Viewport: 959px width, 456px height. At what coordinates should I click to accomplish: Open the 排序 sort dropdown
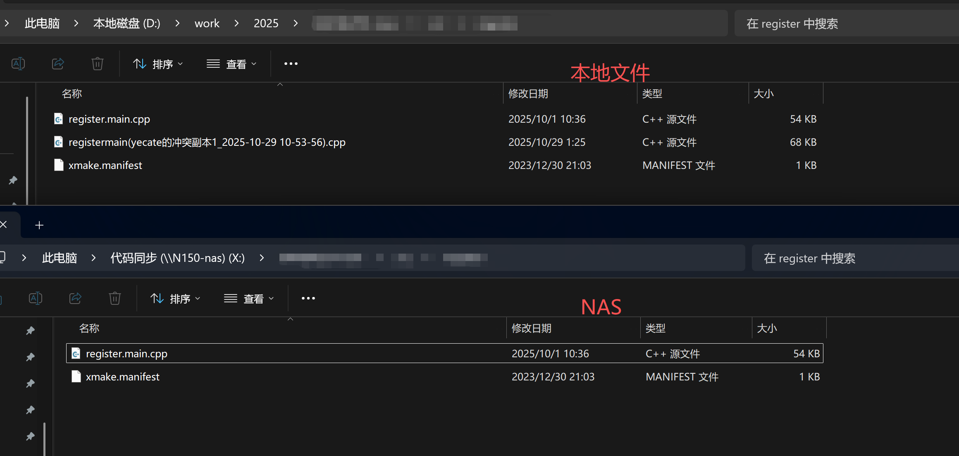[158, 64]
